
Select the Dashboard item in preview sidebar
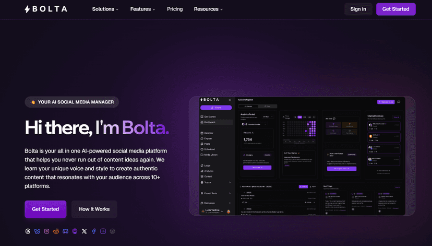(x=217, y=122)
